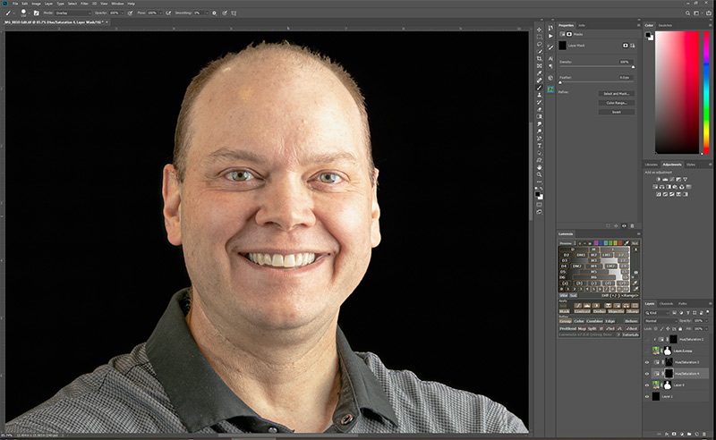Select the Quick Selection tool
The width and height of the screenshot is (716, 440).
(540, 51)
